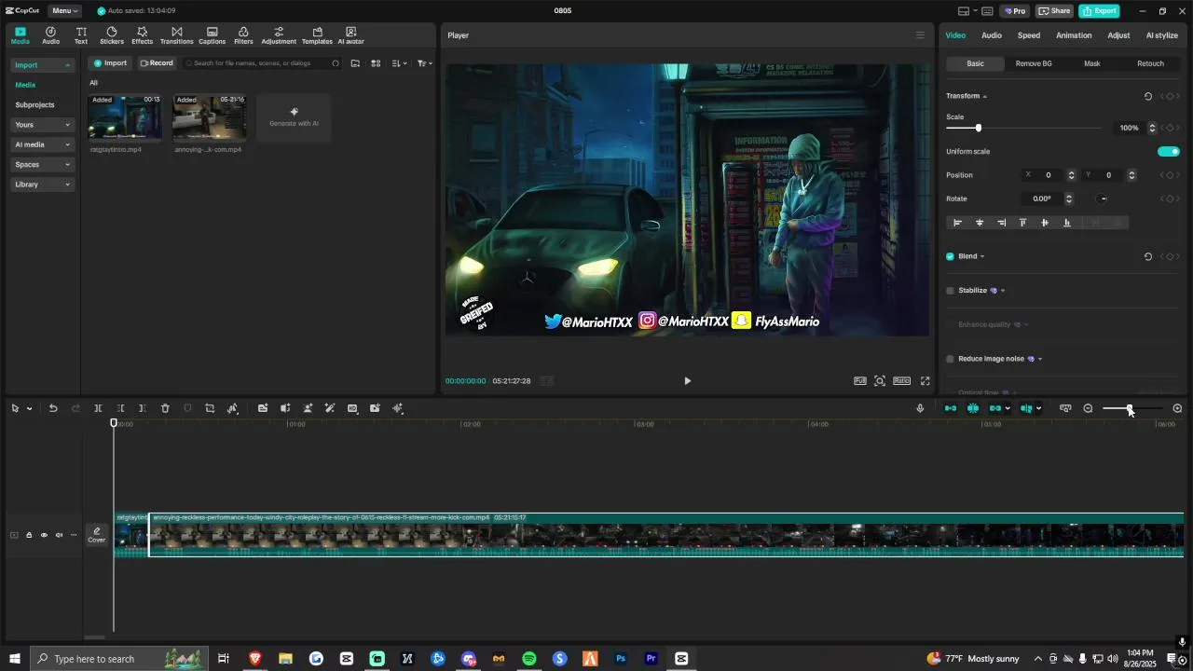The height and width of the screenshot is (671, 1193).
Task: Expand the Yours section in sidebar
Action: click(x=43, y=125)
